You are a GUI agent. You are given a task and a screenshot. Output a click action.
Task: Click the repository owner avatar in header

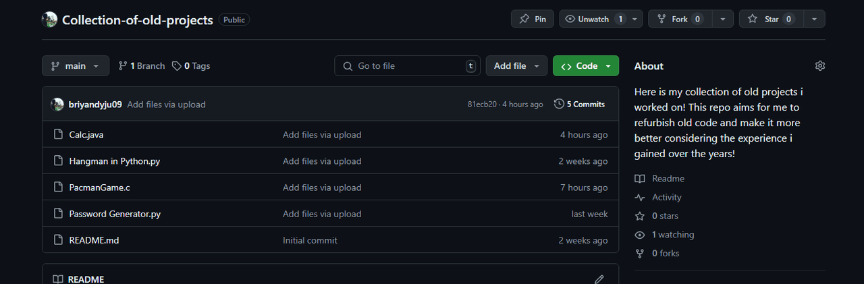point(49,20)
